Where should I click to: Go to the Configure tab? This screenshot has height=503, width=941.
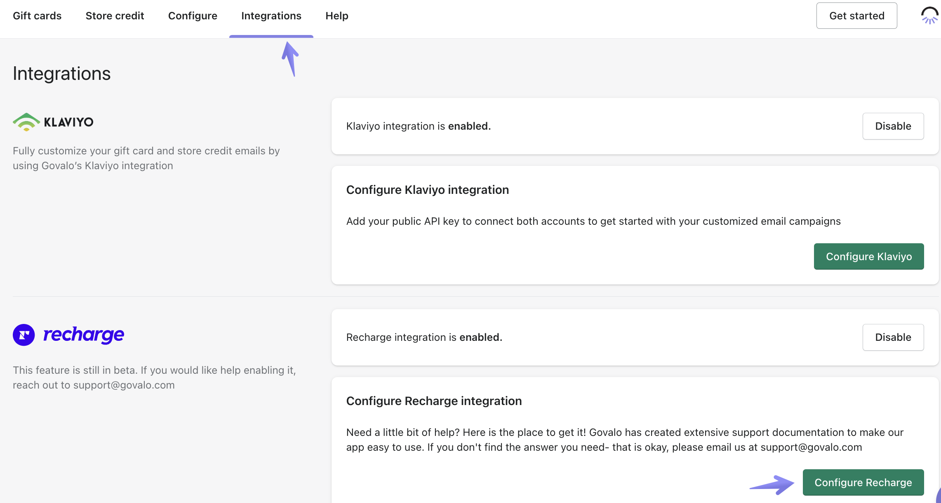click(x=193, y=16)
